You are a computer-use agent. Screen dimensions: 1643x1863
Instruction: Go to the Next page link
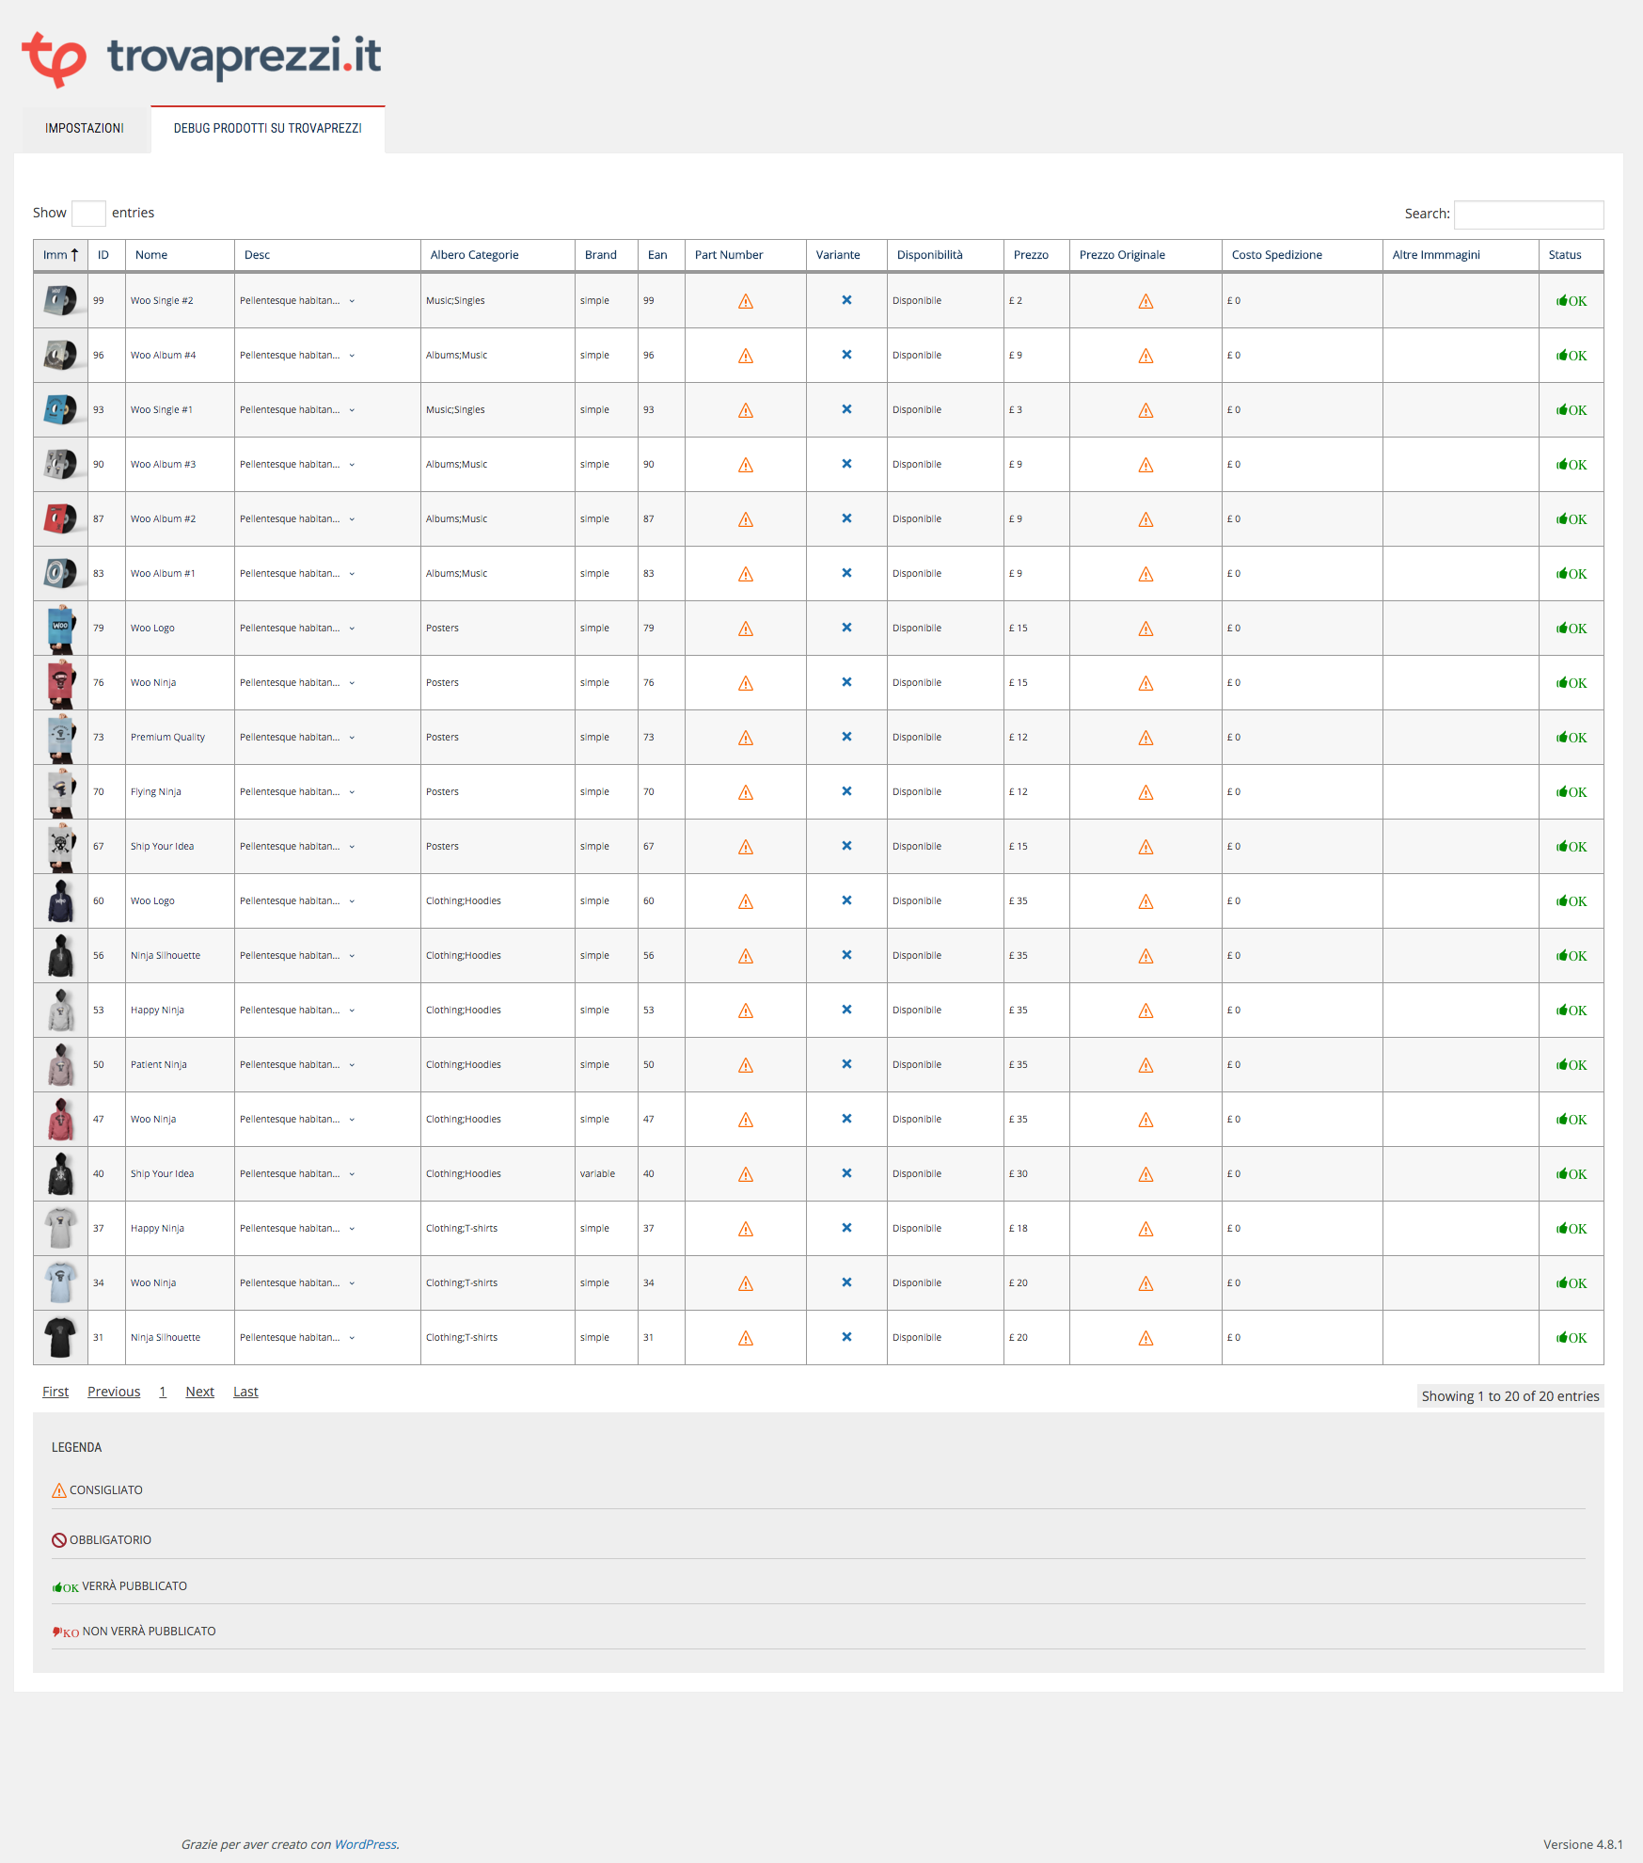pyautogui.click(x=200, y=1392)
